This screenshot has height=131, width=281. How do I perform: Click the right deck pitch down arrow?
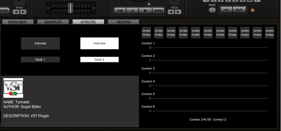171,12
